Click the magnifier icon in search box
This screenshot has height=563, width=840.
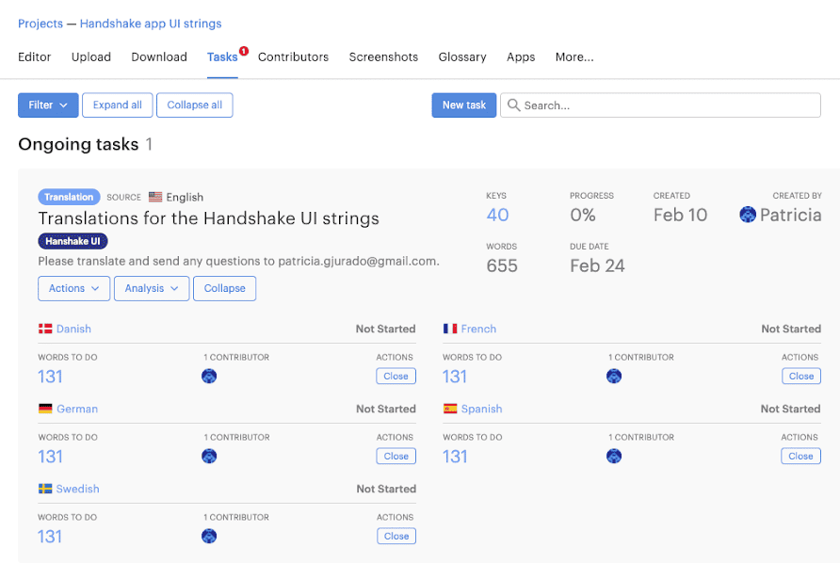point(513,105)
